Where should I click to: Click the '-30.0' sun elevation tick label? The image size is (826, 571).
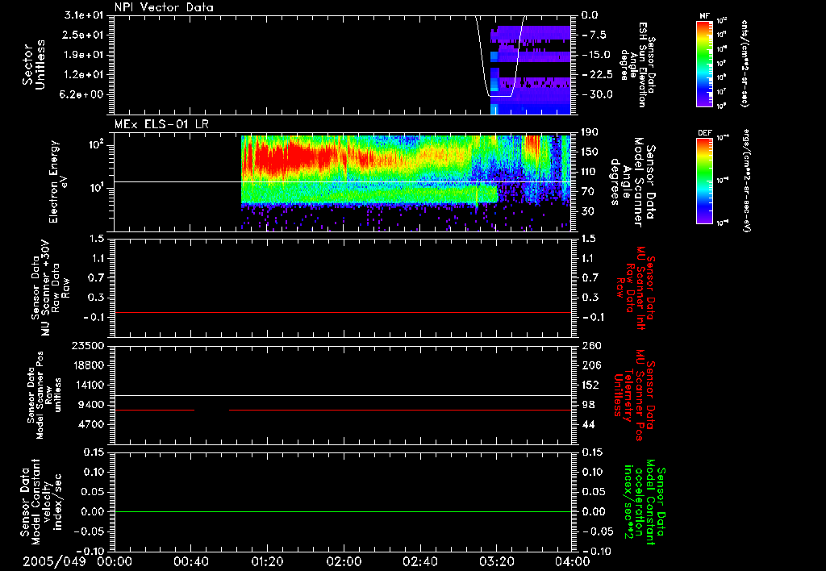[x=596, y=95]
